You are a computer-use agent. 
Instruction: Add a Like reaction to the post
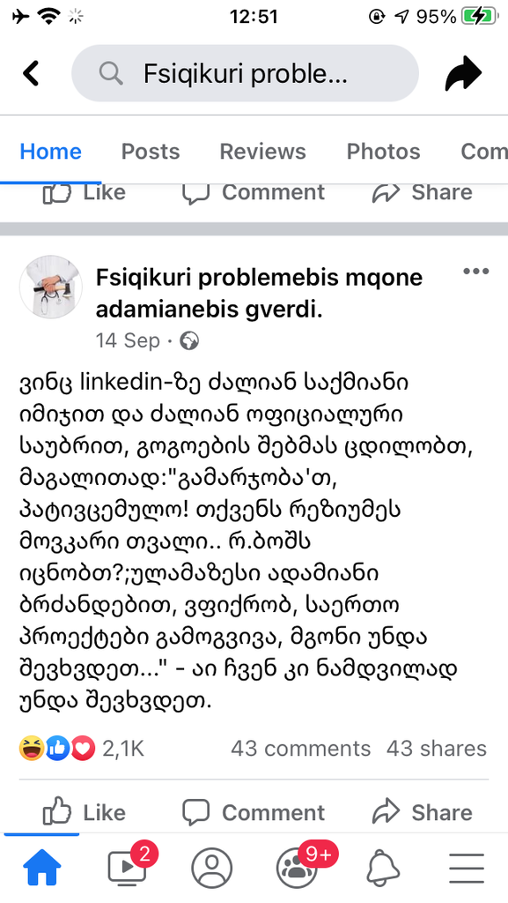[x=84, y=812]
